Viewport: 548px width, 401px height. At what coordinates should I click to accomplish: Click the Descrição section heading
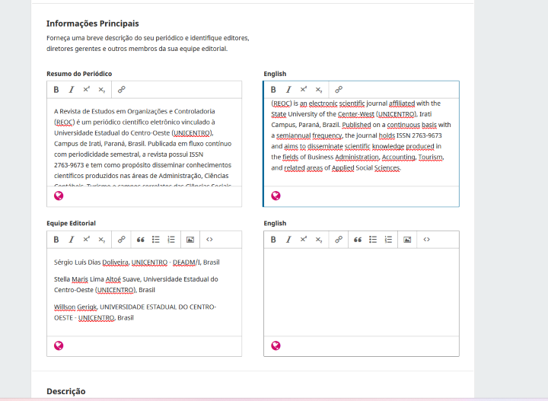(65, 392)
